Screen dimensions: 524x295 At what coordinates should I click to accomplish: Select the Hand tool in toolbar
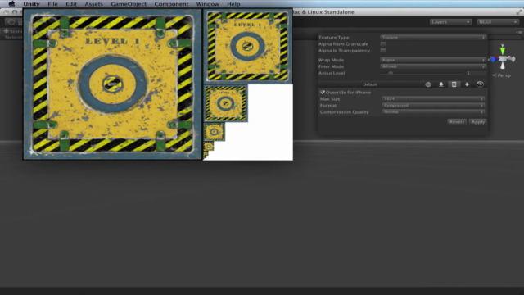pyautogui.click(x=11, y=22)
